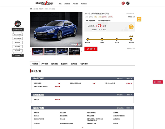The width and height of the screenshot is (165, 129).
Task: Switch to the 详细配置 tab
Action: tap(35, 64)
